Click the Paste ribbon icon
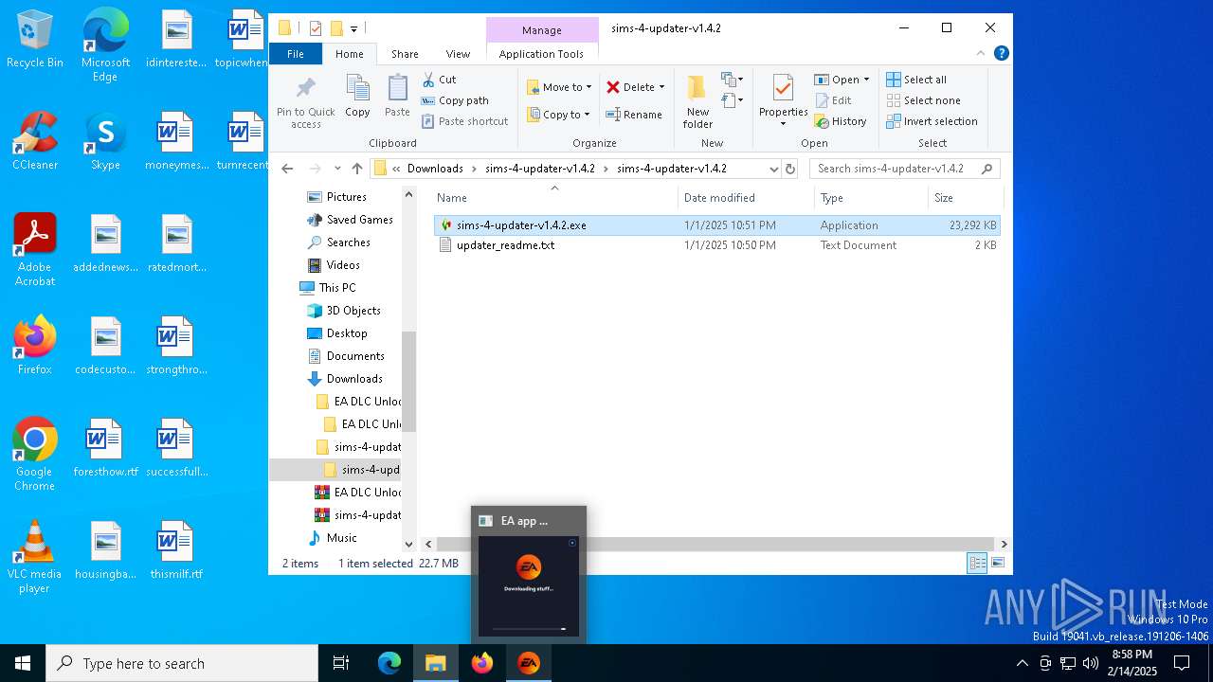Screen dimensions: 1213x682 pos(397,89)
